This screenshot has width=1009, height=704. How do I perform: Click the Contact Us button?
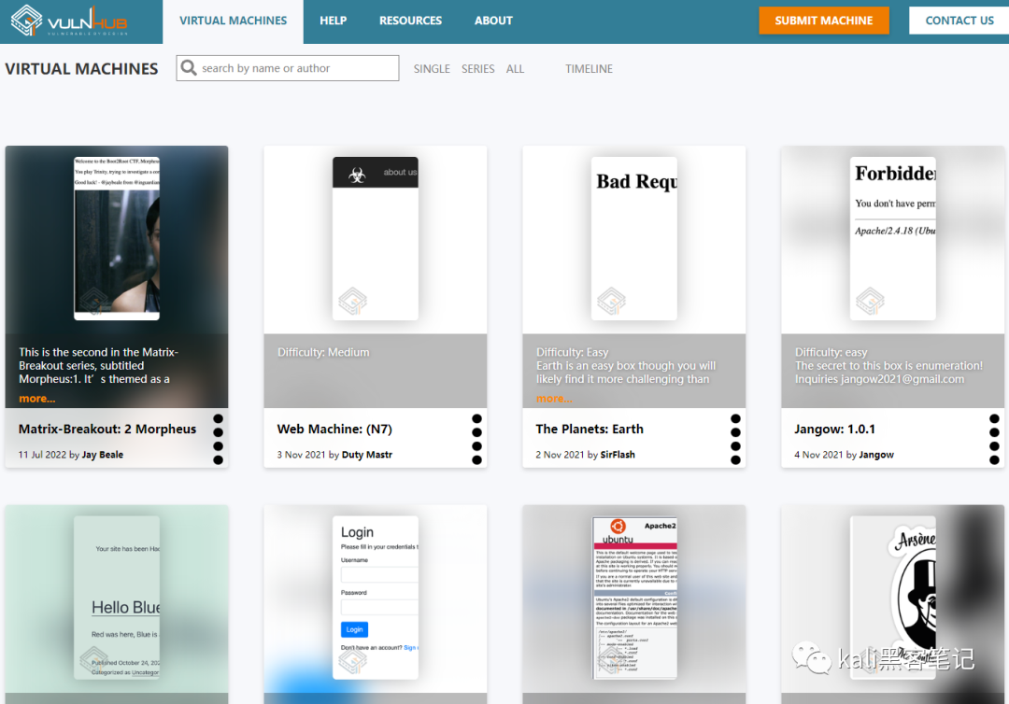click(x=959, y=21)
